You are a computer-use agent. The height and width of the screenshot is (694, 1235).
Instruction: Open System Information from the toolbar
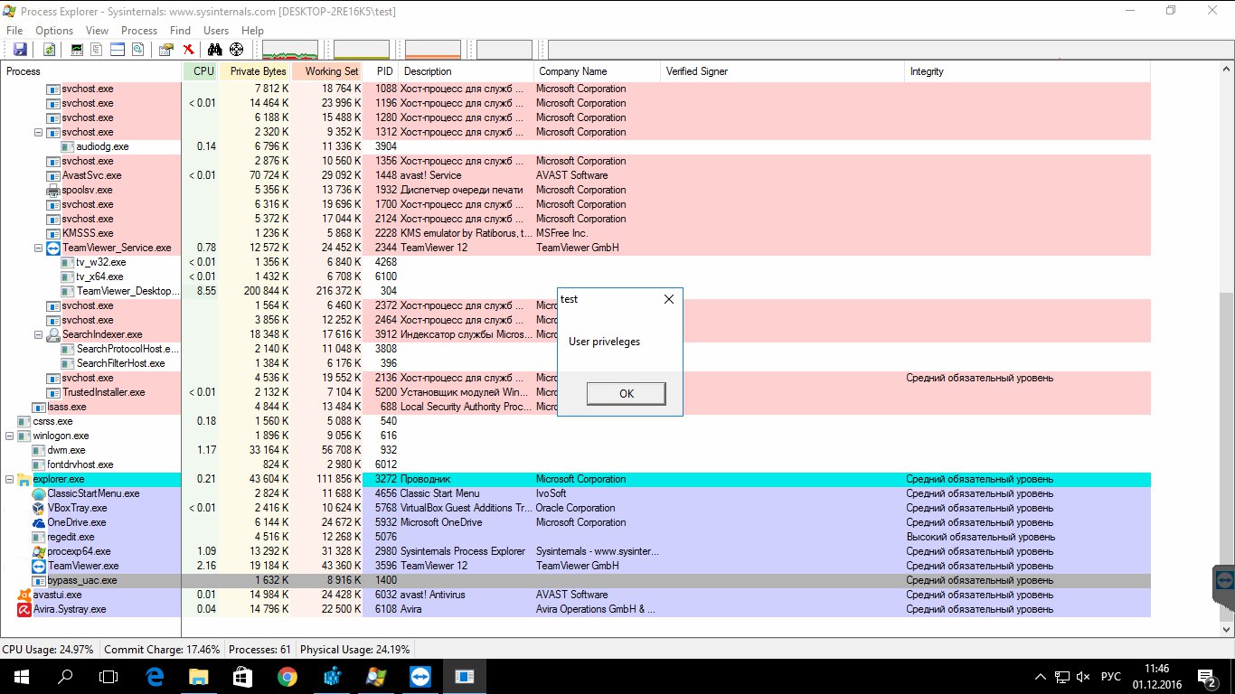[77, 50]
